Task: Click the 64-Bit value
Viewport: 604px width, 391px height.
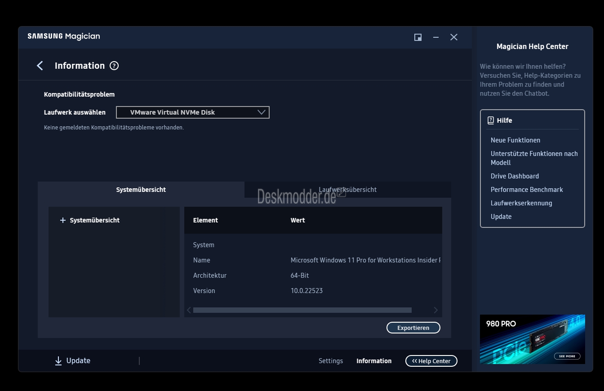Action: (300, 275)
